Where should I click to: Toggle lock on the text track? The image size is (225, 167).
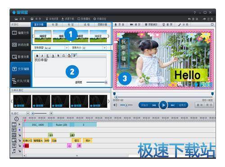point(19,146)
